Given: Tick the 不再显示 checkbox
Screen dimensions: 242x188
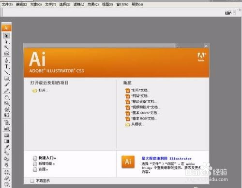Looking at the screenshot, I should [x=32, y=181].
